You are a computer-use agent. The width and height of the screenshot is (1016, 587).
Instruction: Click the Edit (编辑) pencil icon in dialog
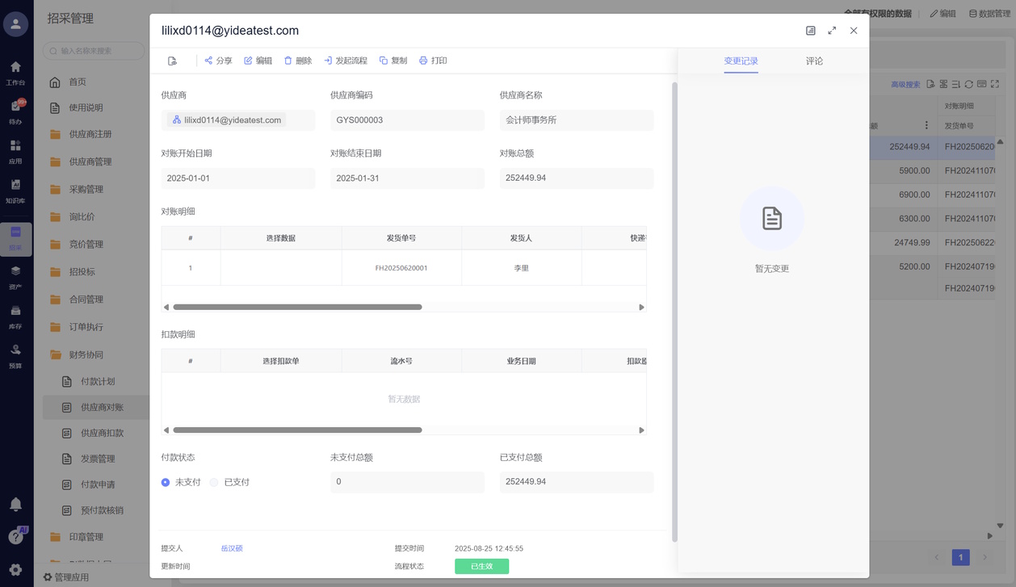click(249, 61)
